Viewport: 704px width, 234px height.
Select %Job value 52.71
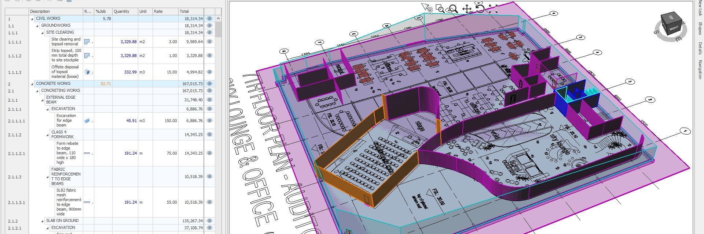coord(106,84)
